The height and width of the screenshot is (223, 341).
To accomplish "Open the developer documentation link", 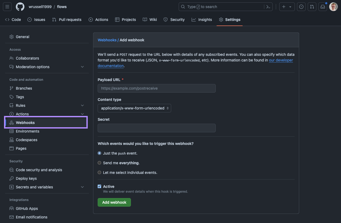I will [x=281, y=60].
